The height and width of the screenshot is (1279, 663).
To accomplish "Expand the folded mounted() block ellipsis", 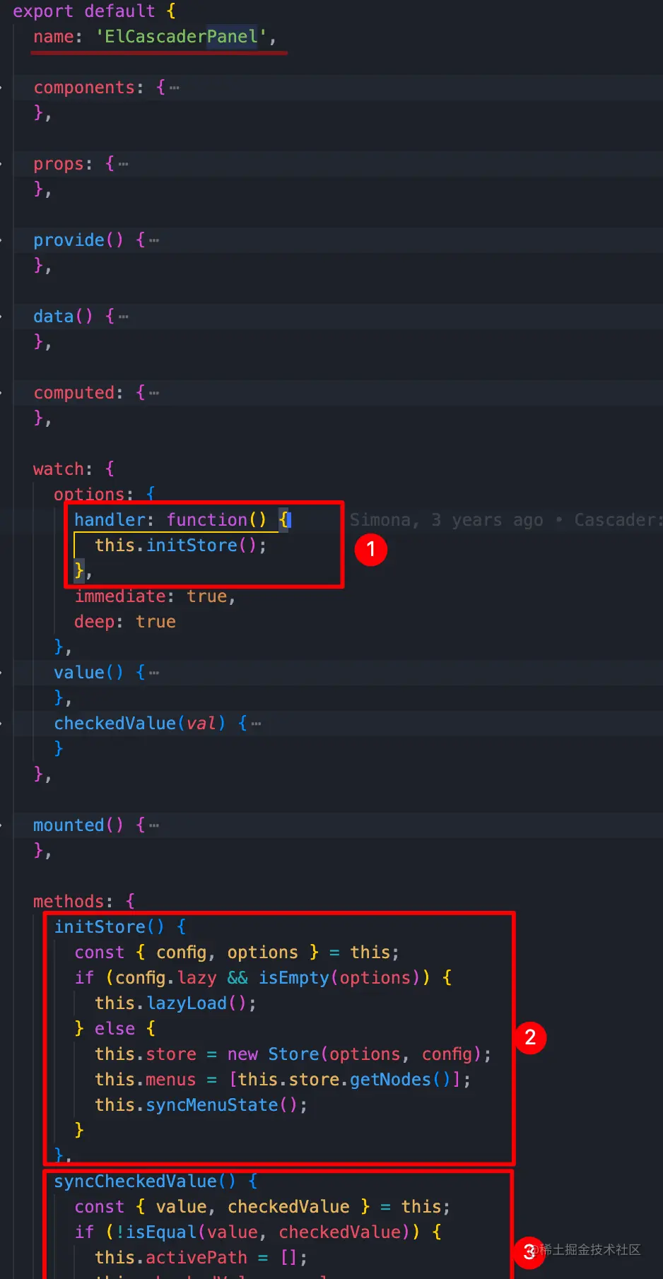I will point(154,826).
